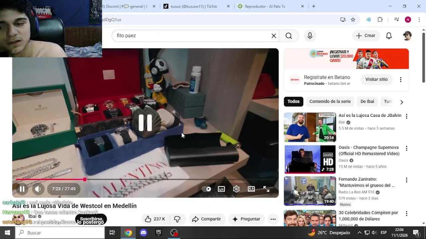
Task: Toggle the autoplay switch in player
Action: (x=207, y=189)
